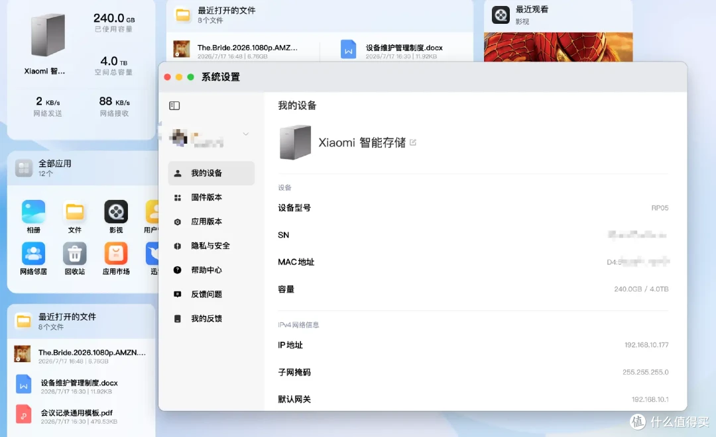Viewport: 716px width, 437px height.
Task: Click the edit icon beside Xiaomi 智能存储
Action: (413, 142)
